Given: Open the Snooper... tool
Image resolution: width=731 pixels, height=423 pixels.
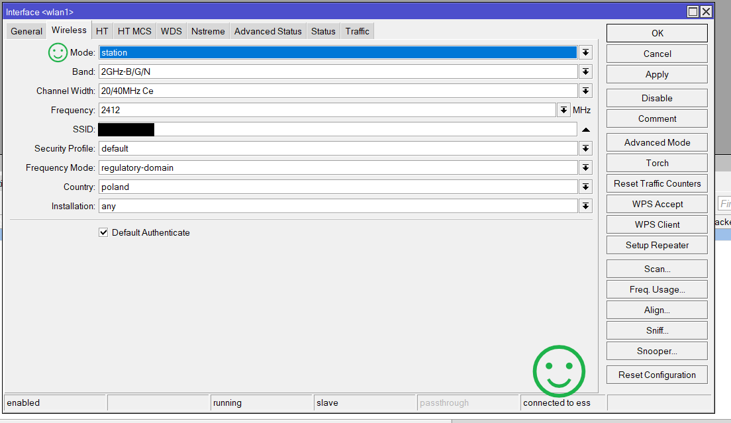Looking at the screenshot, I should (x=657, y=351).
